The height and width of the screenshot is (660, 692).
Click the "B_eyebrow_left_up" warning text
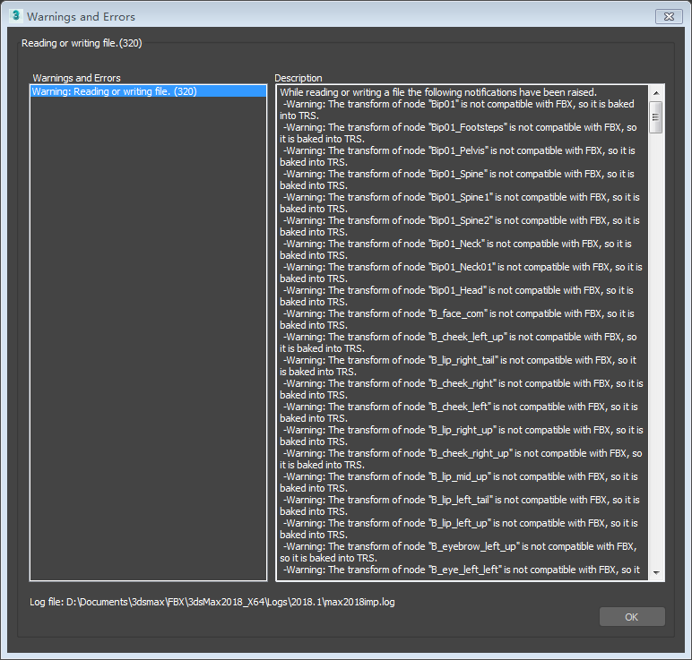(x=459, y=546)
